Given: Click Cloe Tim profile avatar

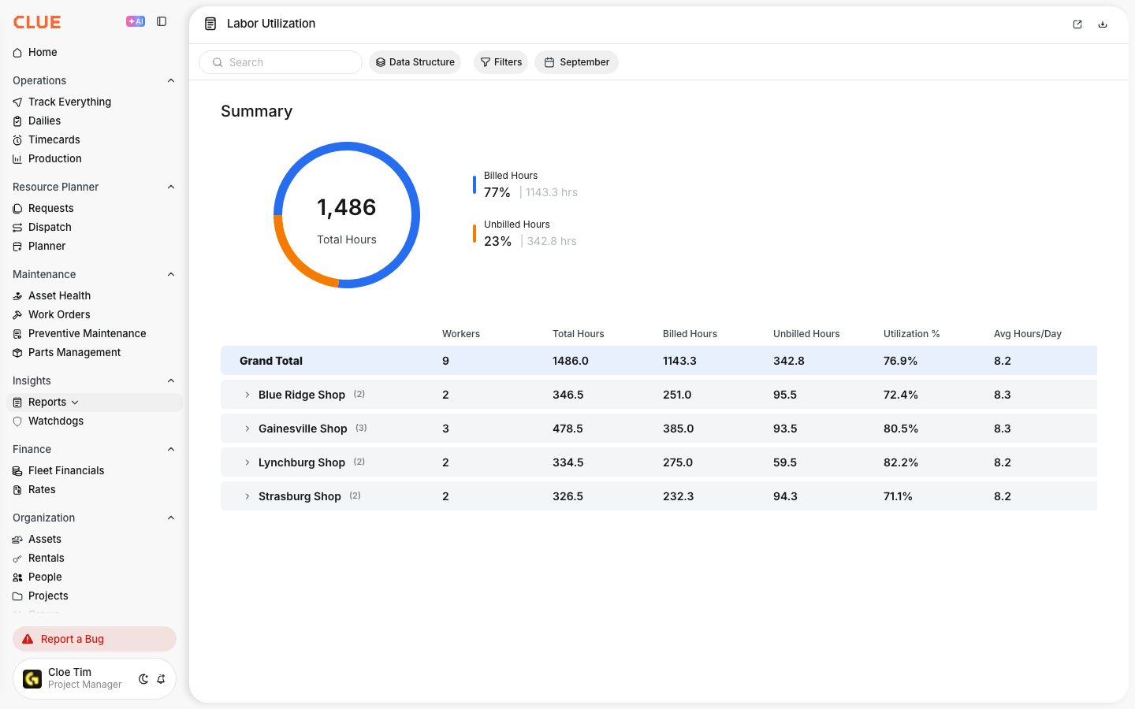Looking at the screenshot, I should coord(32,679).
